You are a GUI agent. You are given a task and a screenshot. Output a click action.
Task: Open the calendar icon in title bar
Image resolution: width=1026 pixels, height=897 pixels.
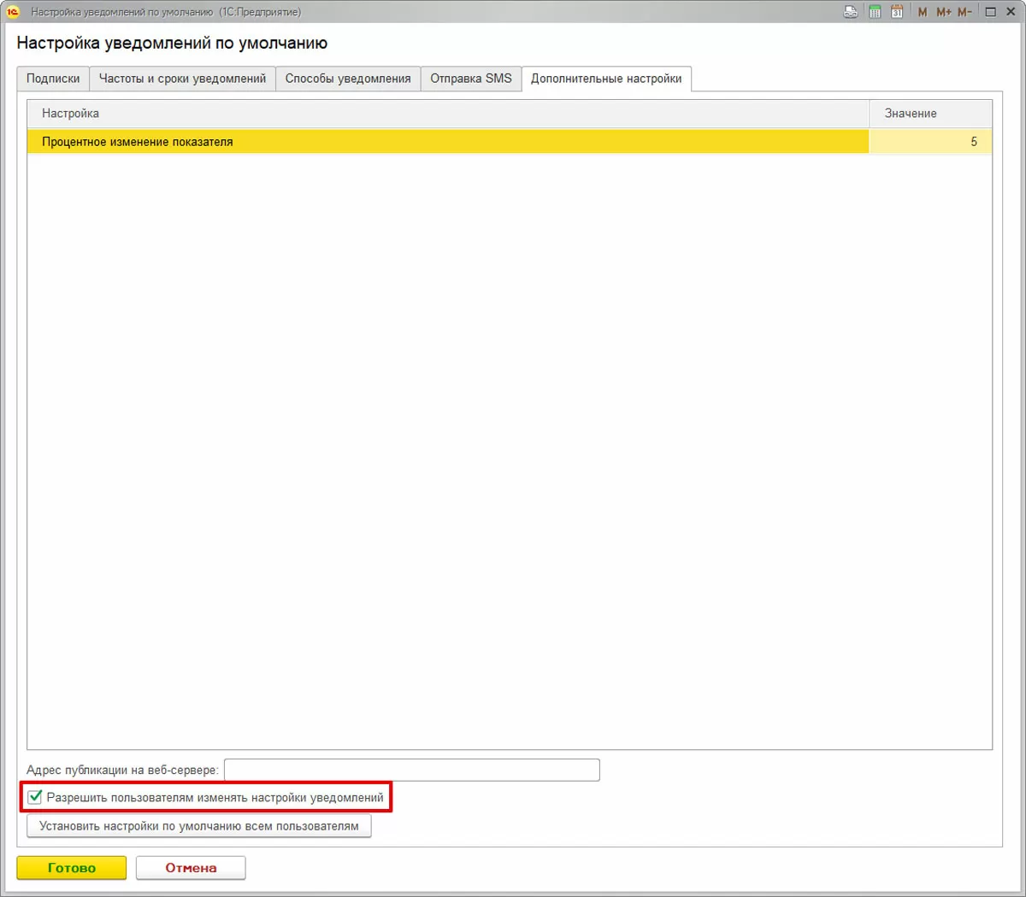pyautogui.click(x=897, y=12)
